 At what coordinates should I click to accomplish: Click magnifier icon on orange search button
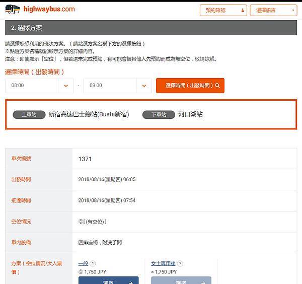[x=217, y=86]
